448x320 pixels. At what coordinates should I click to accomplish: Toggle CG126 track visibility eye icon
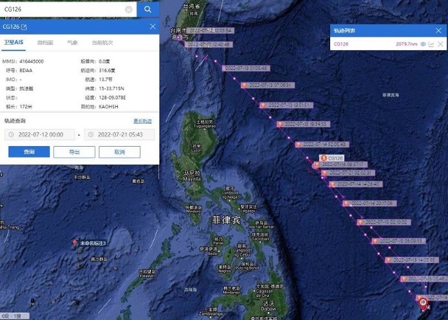point(423,44)
